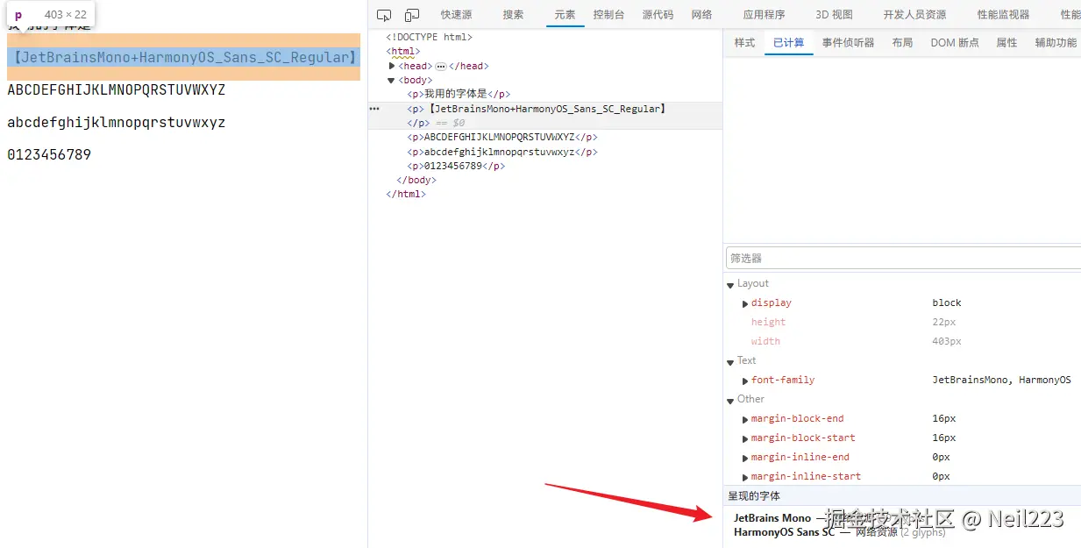Select the 已计算 sidebar tab
The width and height of the screenshot is (1081, 548).
(x=788, y=43)
